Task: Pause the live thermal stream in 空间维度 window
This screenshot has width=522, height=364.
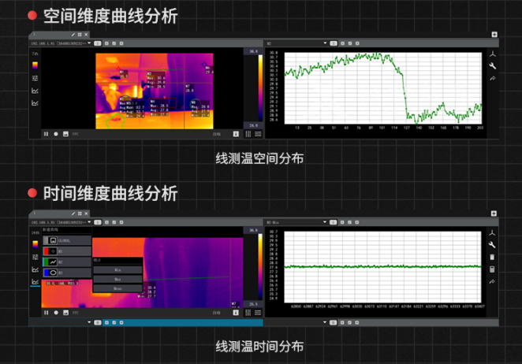Action: [x=46, y=134]
